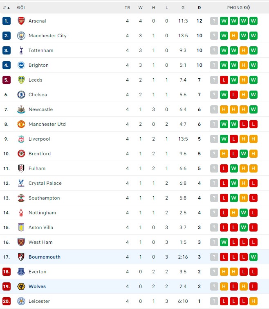Viewport: 269px width, 309px height.
Task: Click the Manchester City club crest
Action: 21,36
